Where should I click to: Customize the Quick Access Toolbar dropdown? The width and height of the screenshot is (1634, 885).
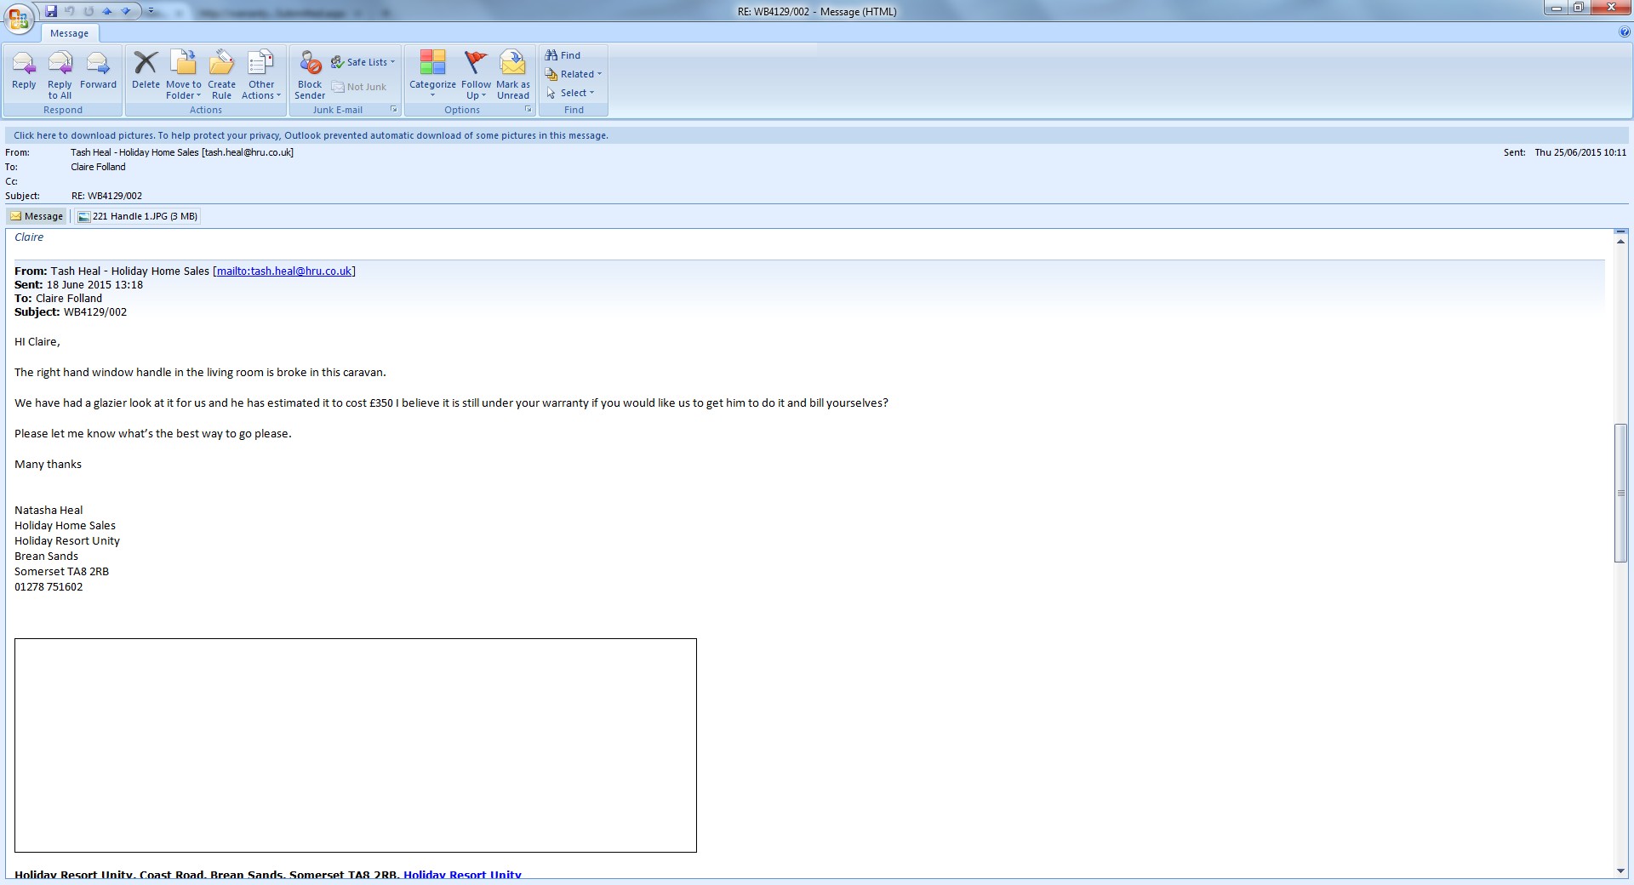(x=151, y=11)
